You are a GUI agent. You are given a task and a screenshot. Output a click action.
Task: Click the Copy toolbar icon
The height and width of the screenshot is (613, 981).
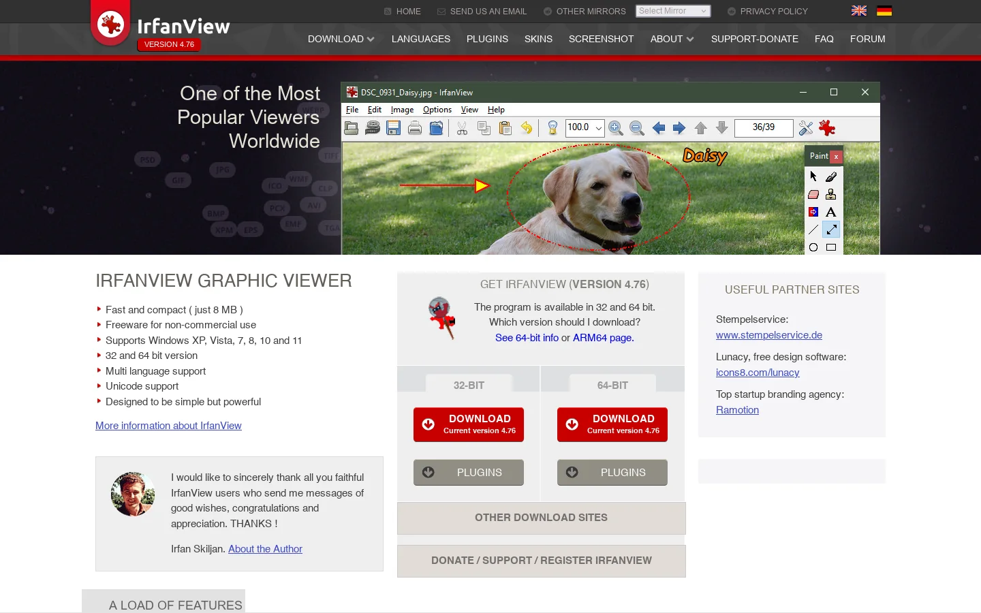coord(484,128)
